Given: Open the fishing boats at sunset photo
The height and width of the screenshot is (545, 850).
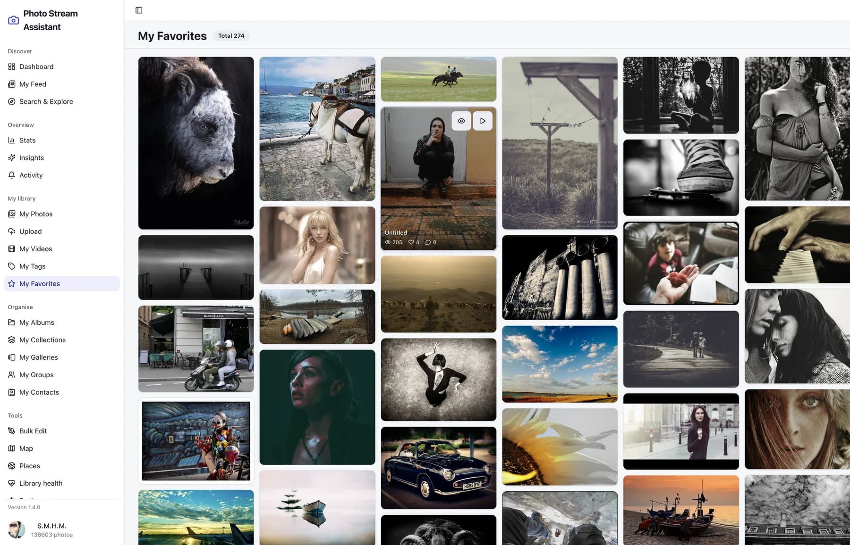Looking at the screenshot, I should pos(681,510).
